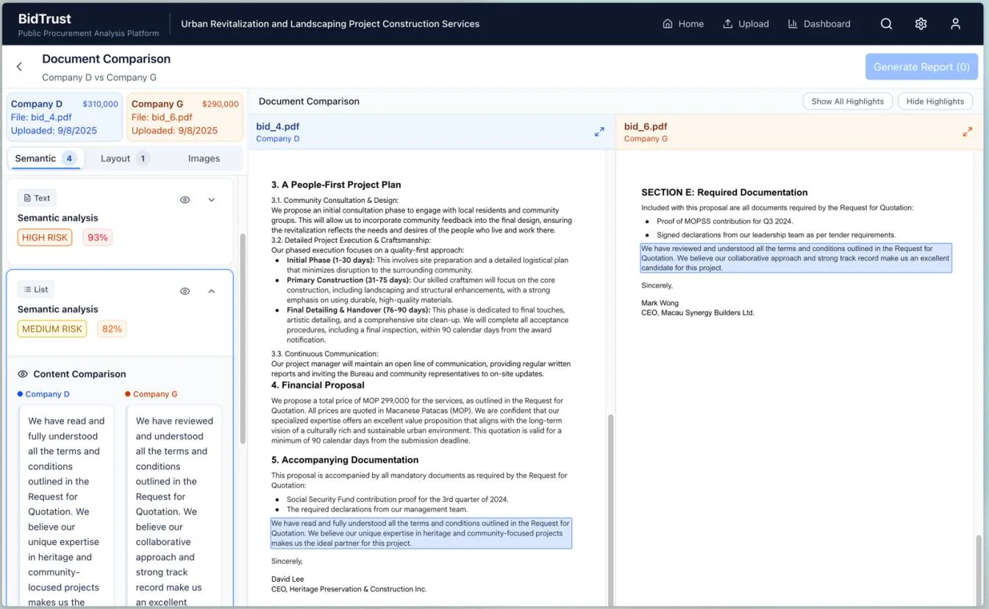Open Home in the top navigation

(x=683, y=24)
